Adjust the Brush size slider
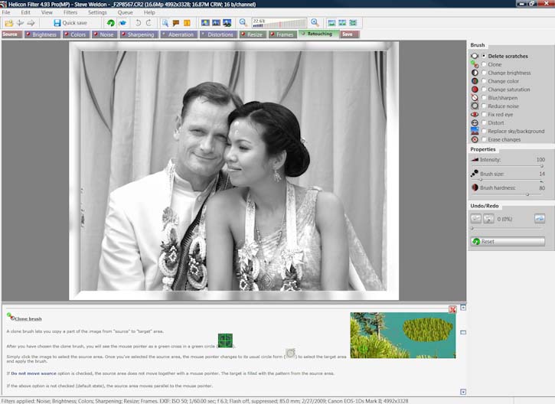Image resolution: width=555 pixels, height=404 pixels. (508, 180)
